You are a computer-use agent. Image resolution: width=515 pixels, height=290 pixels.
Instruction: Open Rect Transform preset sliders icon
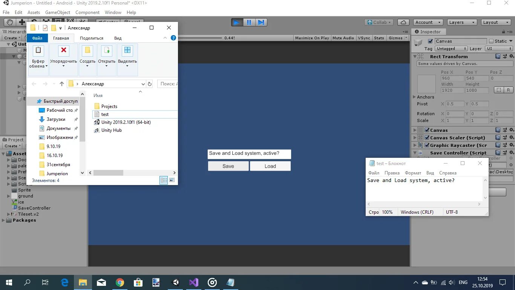504,56
